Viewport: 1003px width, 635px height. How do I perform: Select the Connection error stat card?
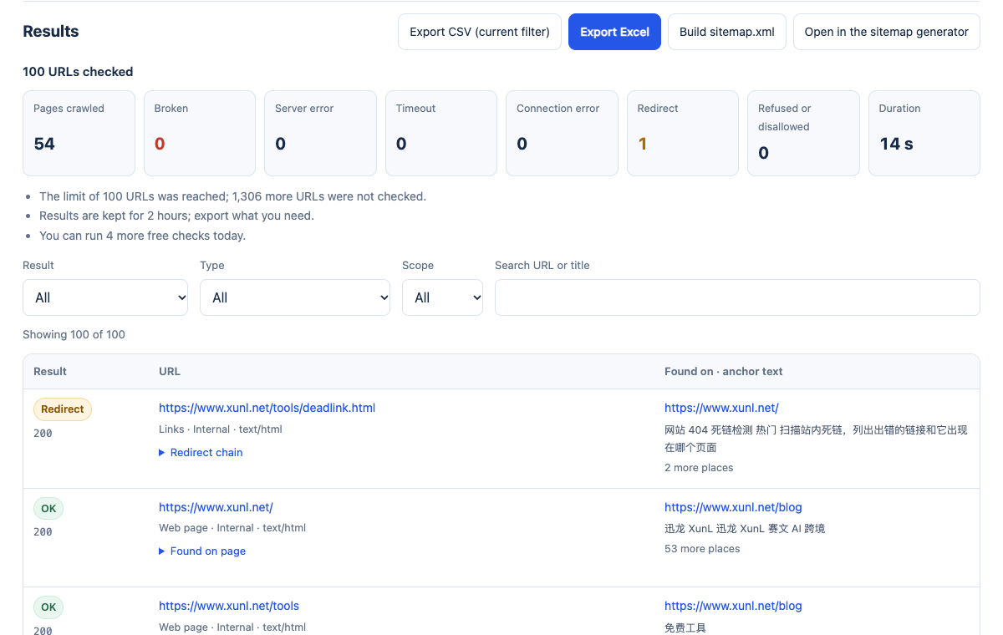click(562, 133)
